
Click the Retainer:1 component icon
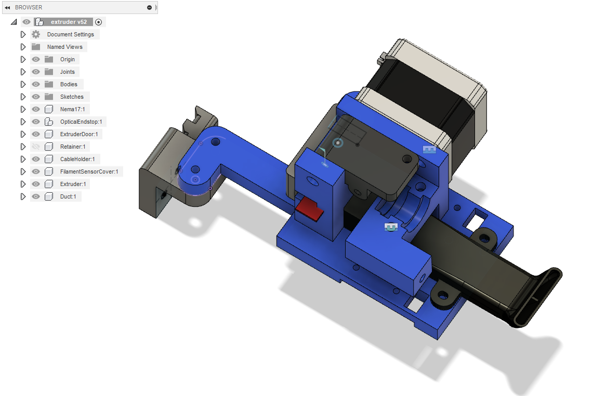(49, 147)
